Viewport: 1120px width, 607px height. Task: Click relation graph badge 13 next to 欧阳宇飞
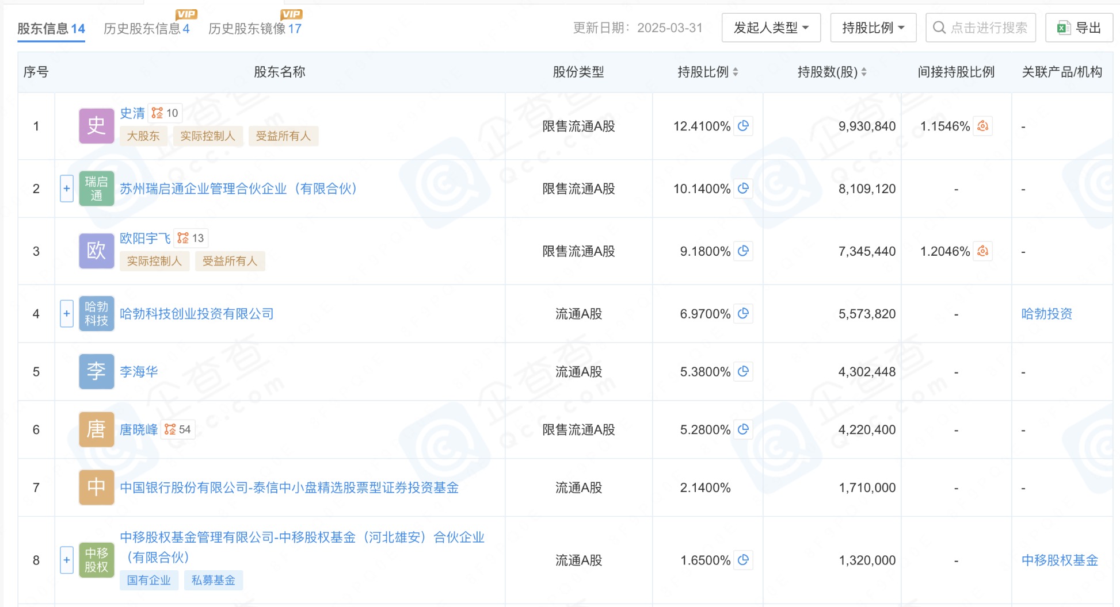coord(191,238)
